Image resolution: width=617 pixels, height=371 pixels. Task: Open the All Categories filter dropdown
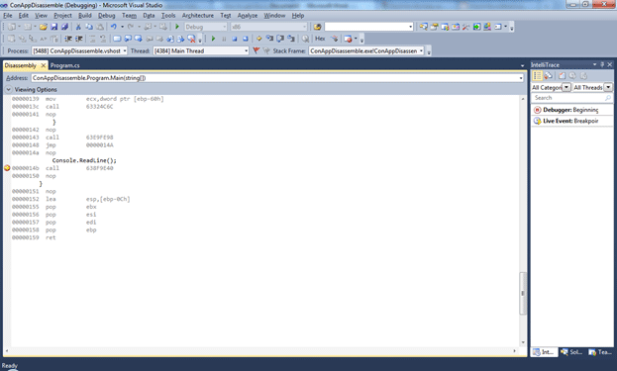tap(566, 87)
